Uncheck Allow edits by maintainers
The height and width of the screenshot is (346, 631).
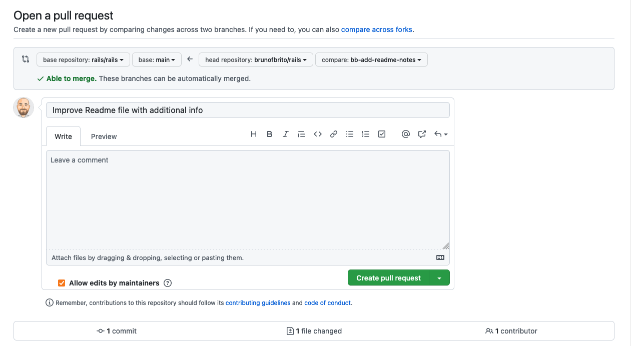pyautogui.click(x=61, y=282)
